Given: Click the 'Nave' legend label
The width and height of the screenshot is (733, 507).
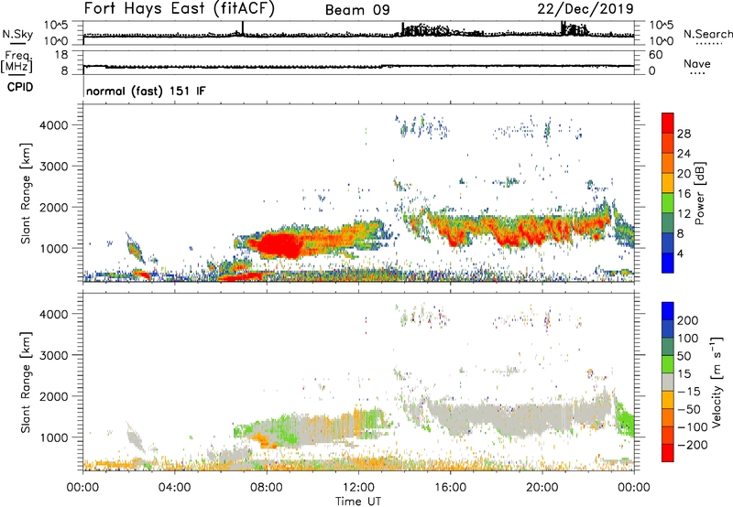Looking at the screenshot, I should coord(697,63).
